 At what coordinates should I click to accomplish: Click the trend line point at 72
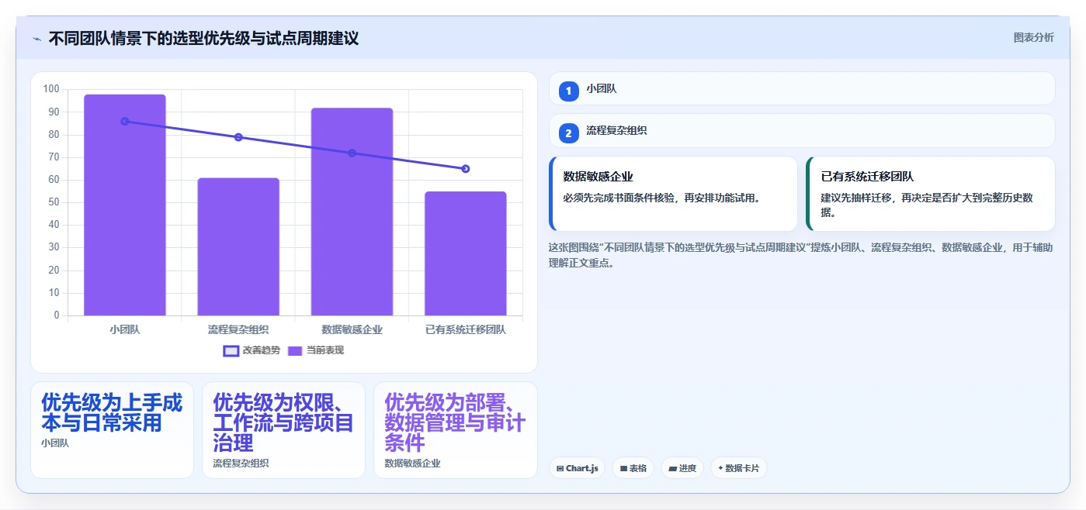[352, 153]
